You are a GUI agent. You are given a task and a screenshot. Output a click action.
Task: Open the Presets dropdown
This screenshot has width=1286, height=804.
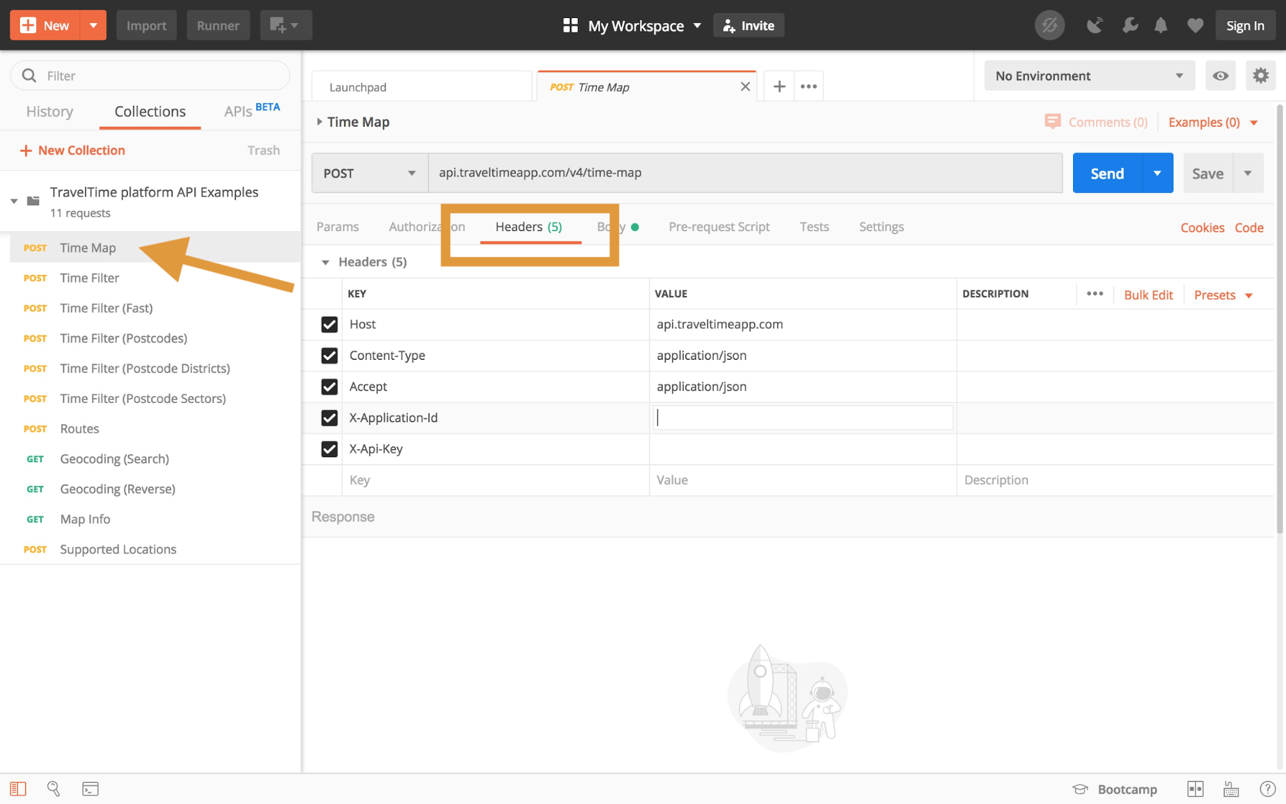[1223, 295]
